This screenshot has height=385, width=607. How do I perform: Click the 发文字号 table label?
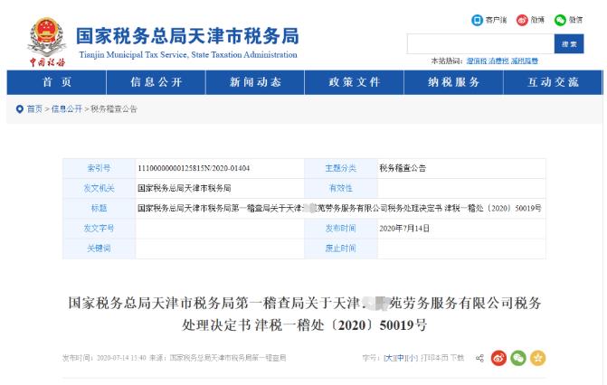tap(99, 229)
